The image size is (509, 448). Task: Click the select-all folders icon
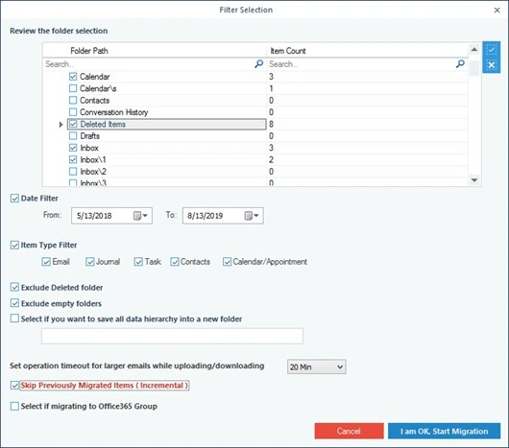tap(491, 50)
